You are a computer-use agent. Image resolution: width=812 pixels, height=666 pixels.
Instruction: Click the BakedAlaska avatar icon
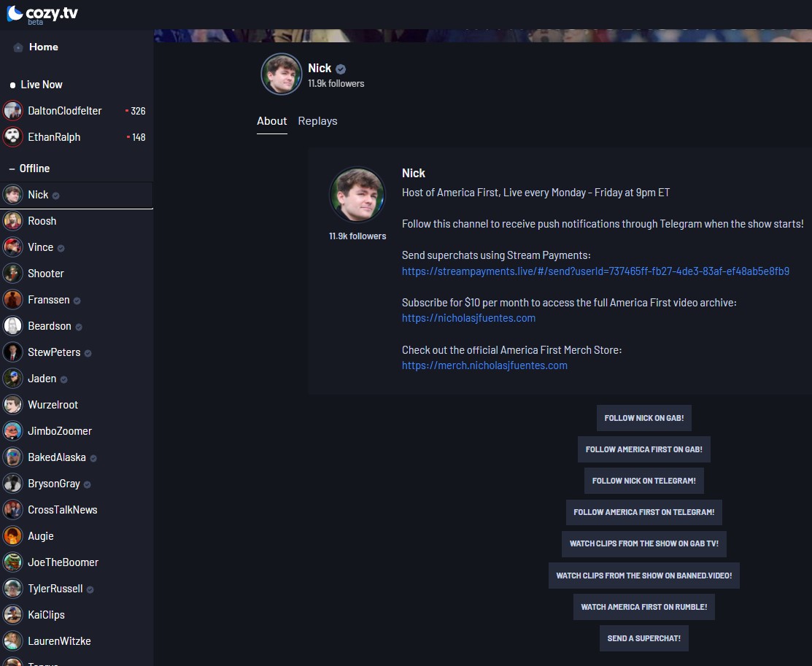(x=13, y=457)
